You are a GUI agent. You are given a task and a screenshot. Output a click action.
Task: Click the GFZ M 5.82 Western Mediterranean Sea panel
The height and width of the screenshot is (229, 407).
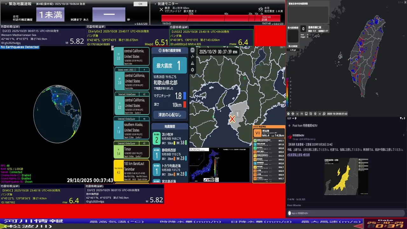[x=43, y=37]
